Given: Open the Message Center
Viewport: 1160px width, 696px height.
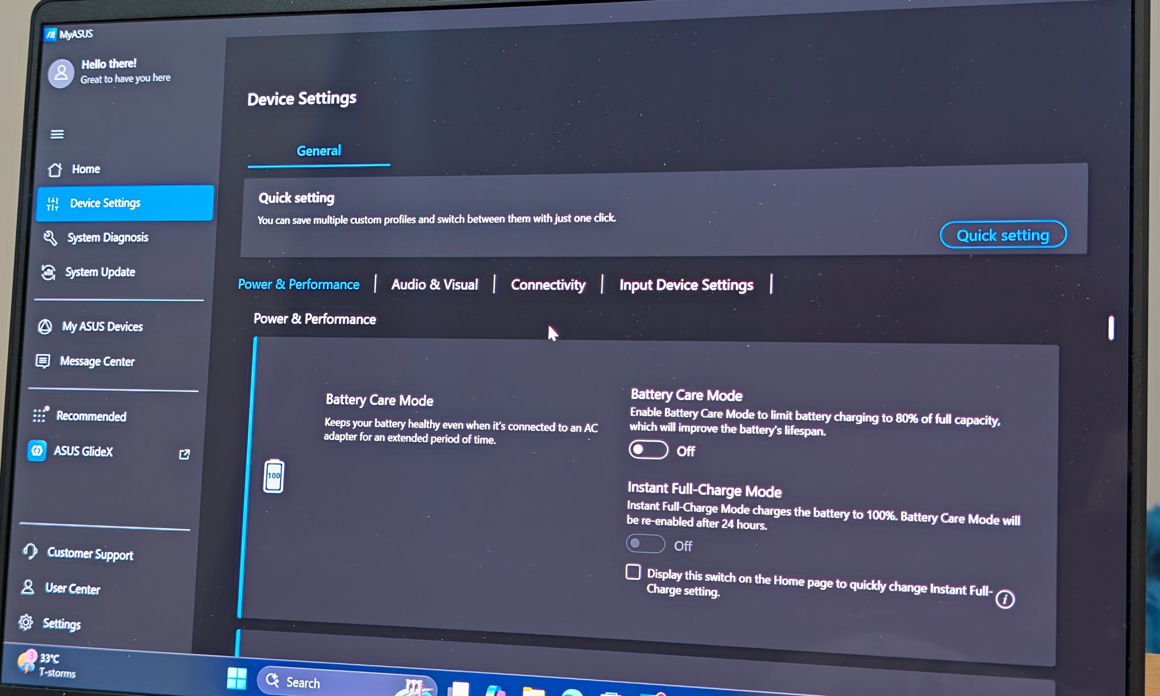Looking at the screenshot, I should 85,361.
